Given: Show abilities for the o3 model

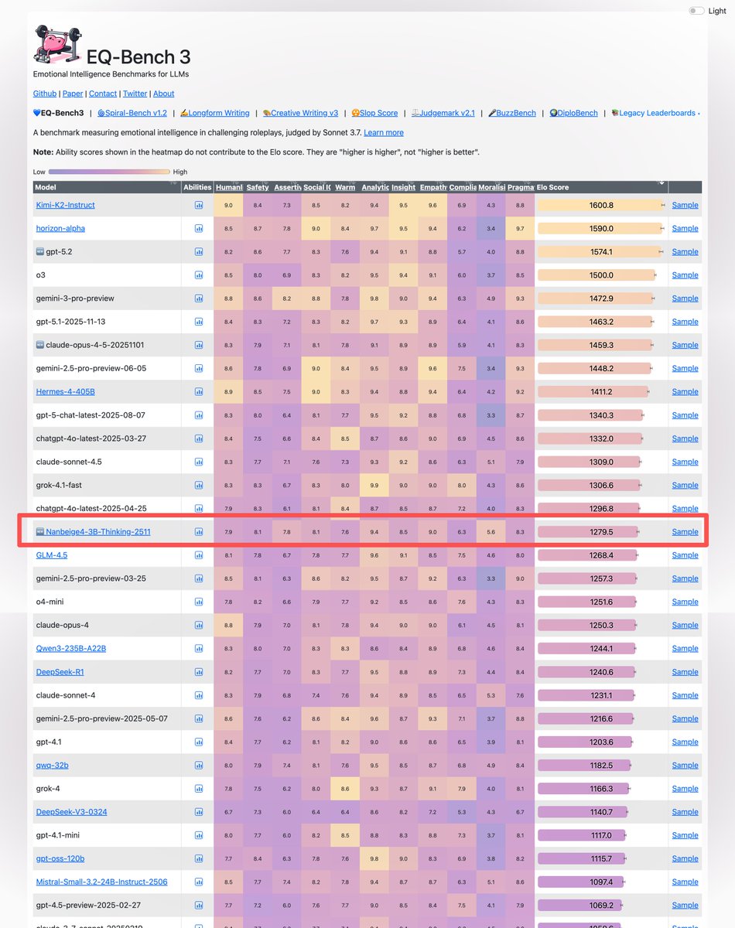Looking at the screenshot, I should [199, 275].
